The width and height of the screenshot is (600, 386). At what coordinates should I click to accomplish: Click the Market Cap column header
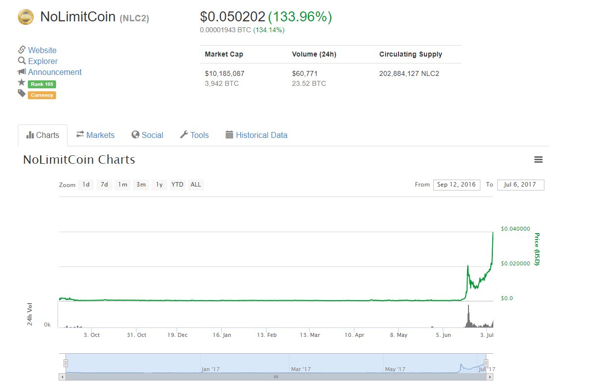tap(224, 54)
